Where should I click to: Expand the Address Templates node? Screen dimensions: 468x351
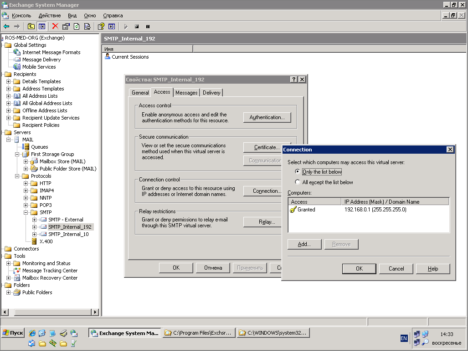tap(8, 89)
